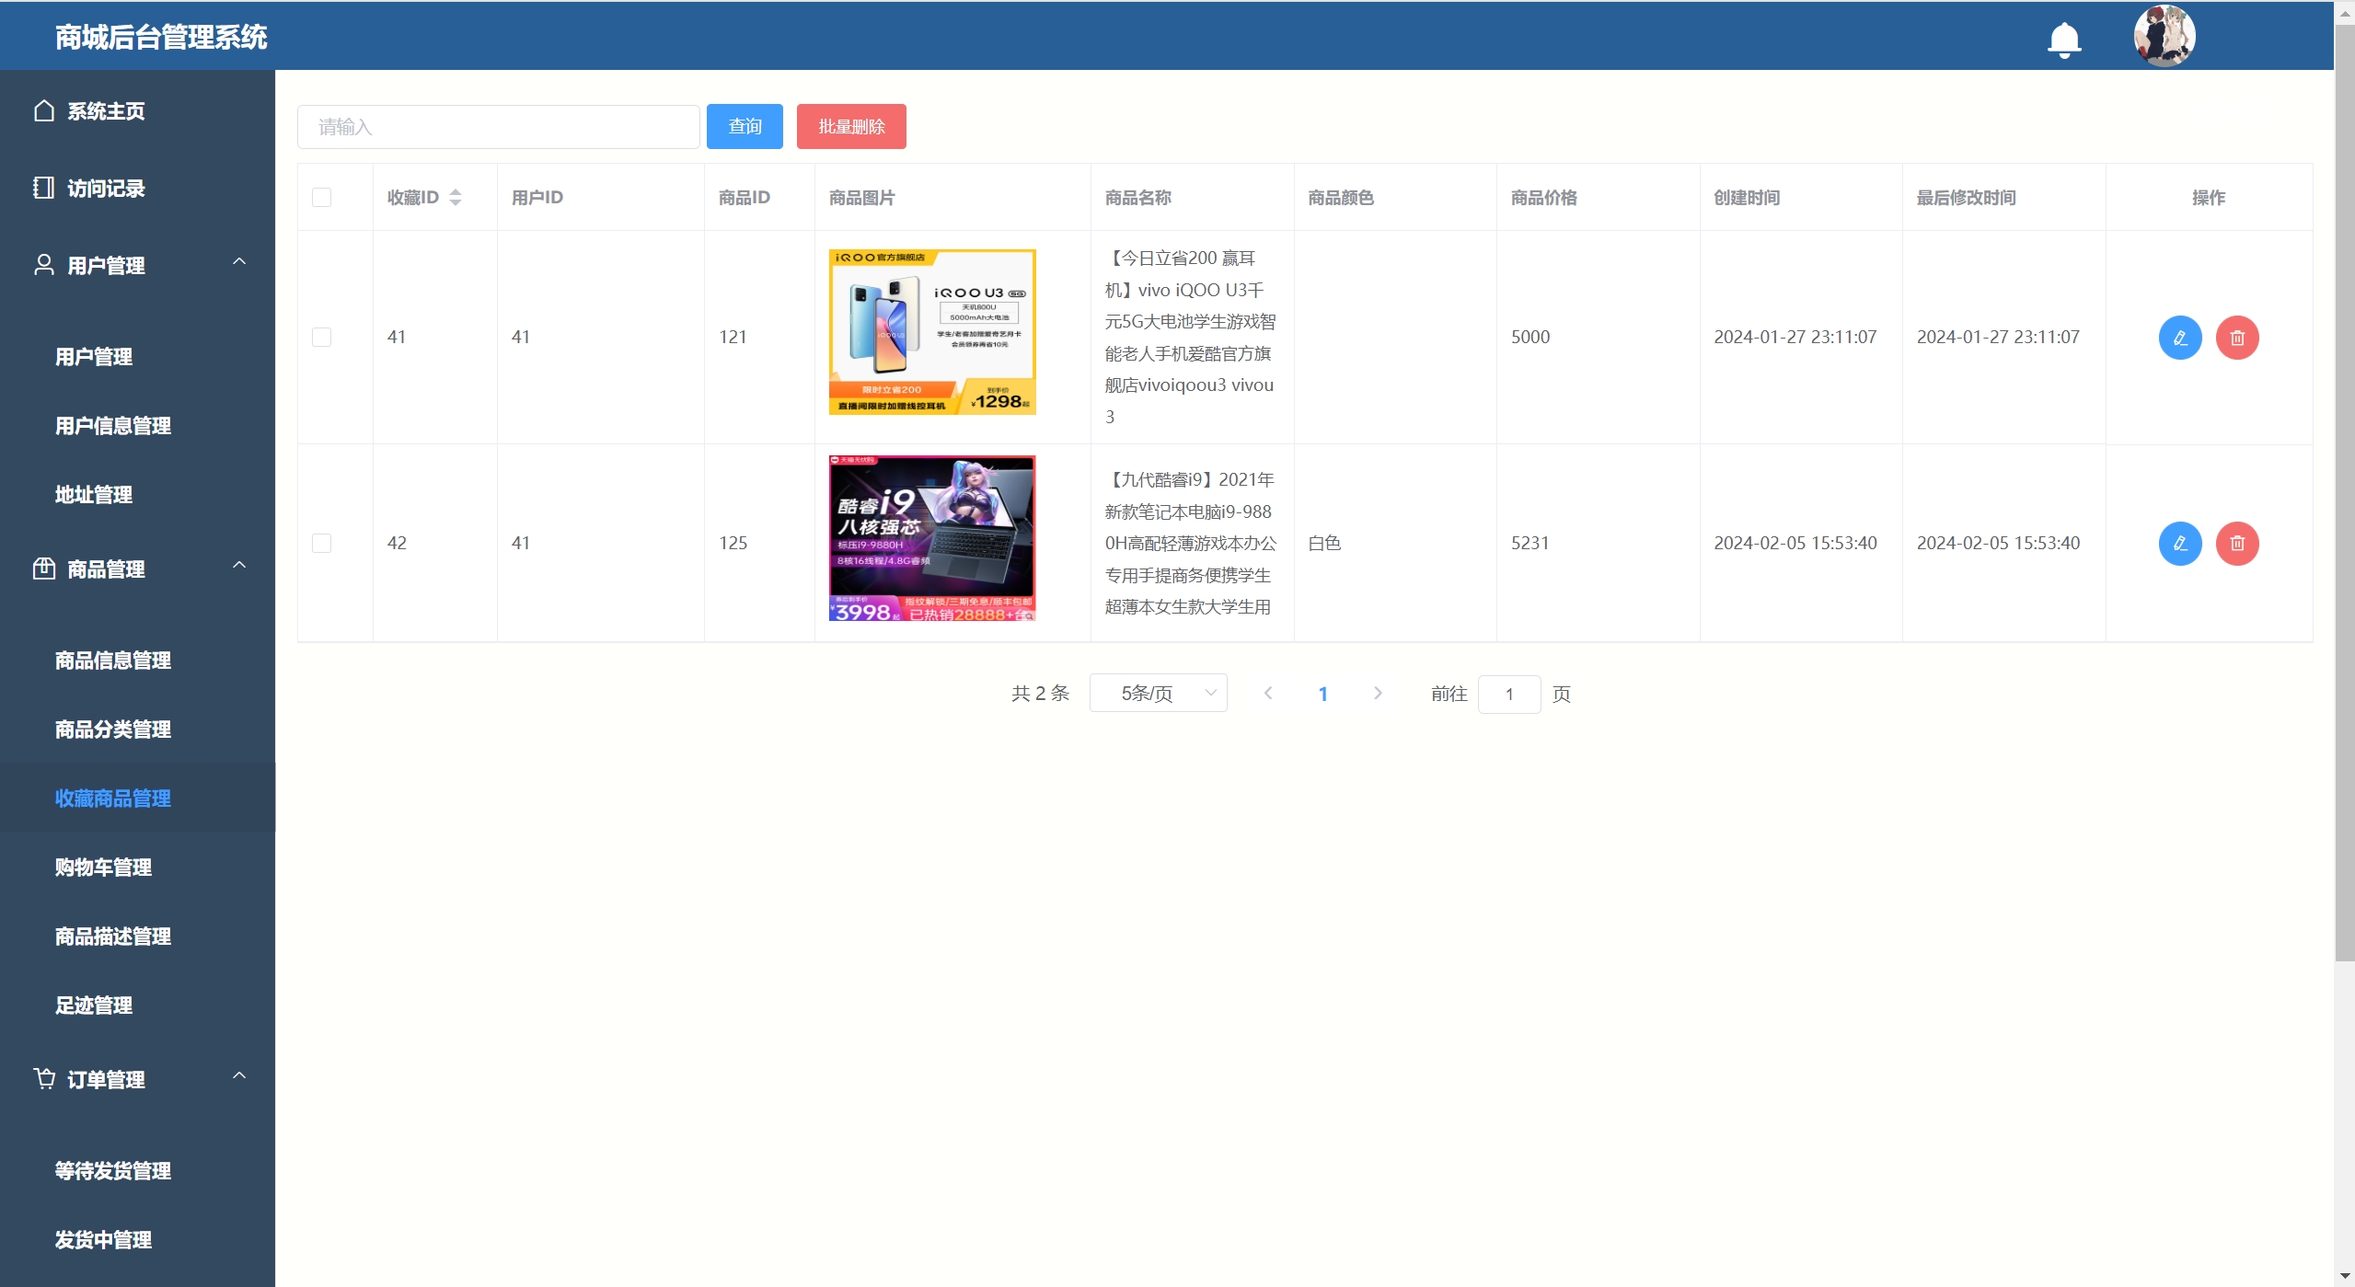This screenshot has height=1287, width=2355.
Task: Click the 查询 search button
Action: coord(744,127)
